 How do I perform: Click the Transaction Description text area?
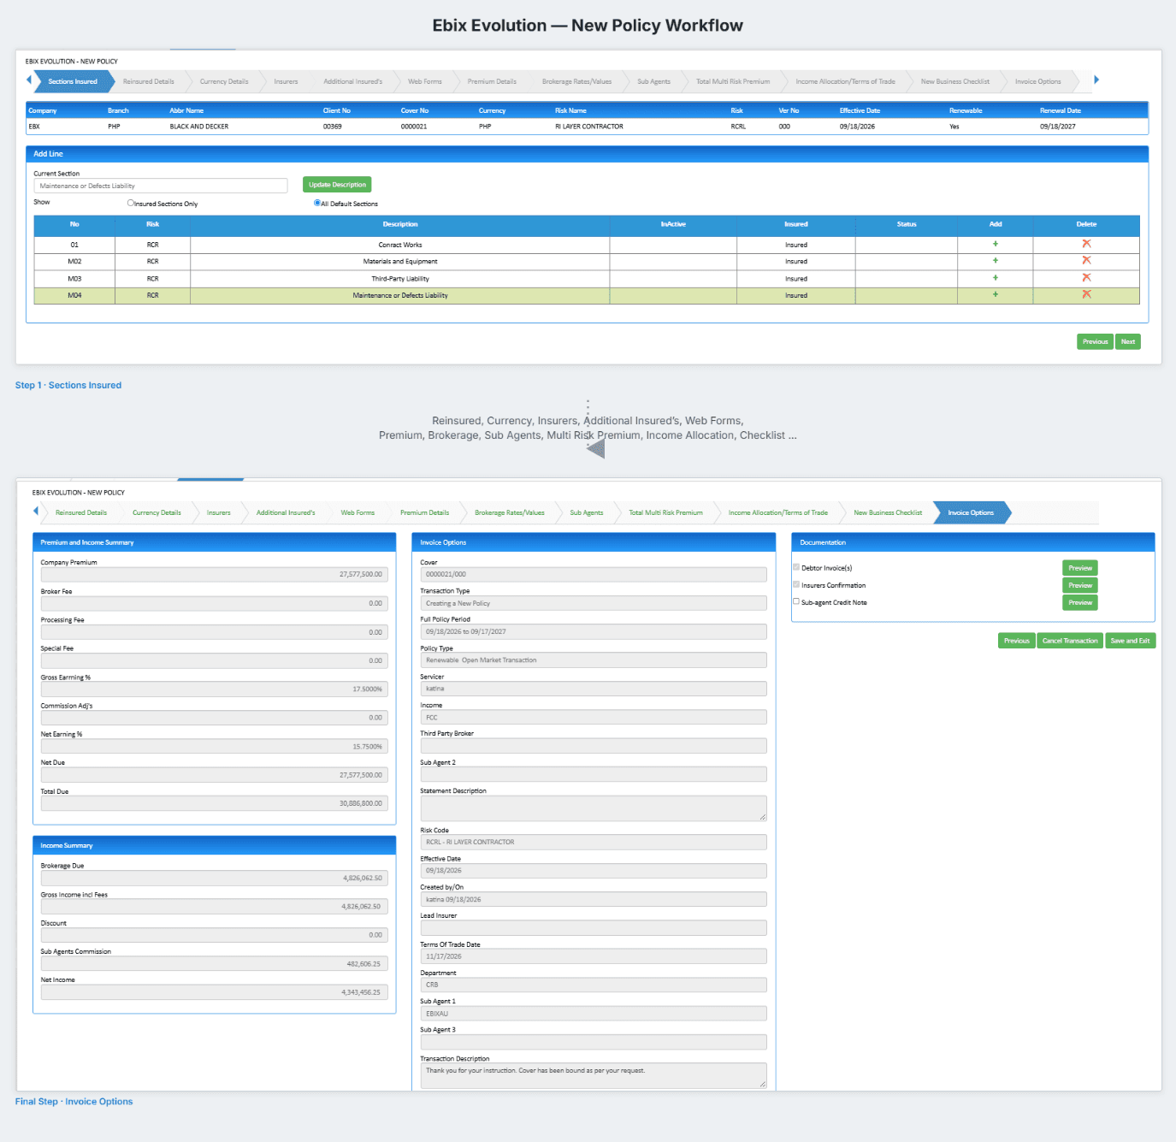point(594,1076)
